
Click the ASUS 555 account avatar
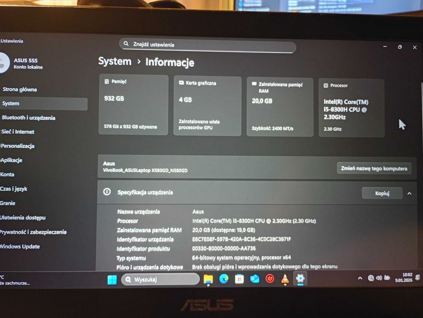(x=4, y=62)
